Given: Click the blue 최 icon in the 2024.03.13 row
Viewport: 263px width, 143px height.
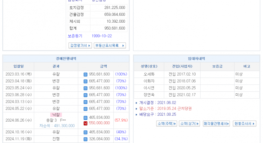Looking at the screenshot, I should [85, 102].
